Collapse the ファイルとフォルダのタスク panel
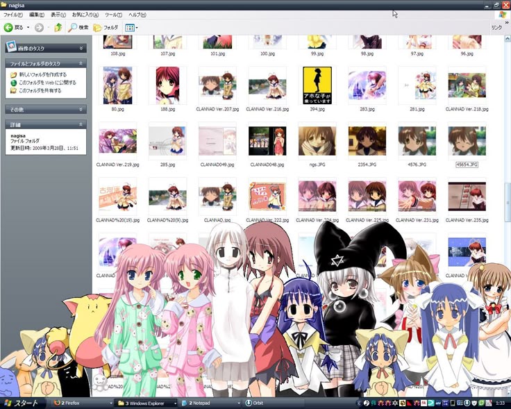The width and height of the screenshot is (511, 409). (x=82, y=64)
